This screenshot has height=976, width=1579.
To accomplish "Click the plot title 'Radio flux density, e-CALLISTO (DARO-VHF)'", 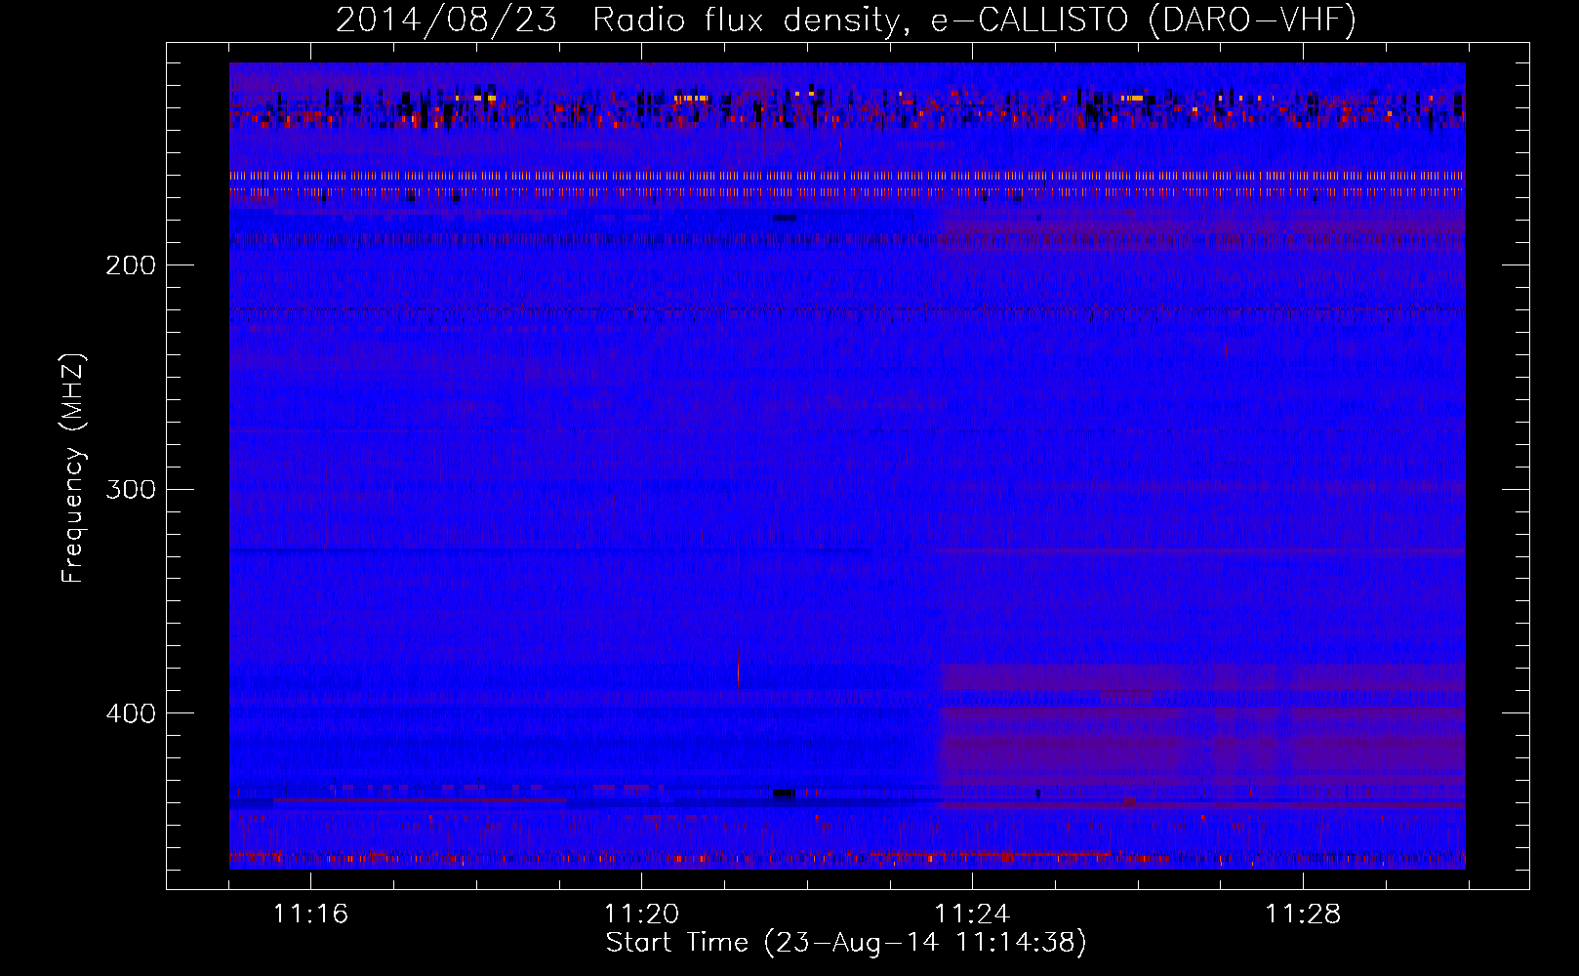I will pyautogui.click(x=974, y=20).
